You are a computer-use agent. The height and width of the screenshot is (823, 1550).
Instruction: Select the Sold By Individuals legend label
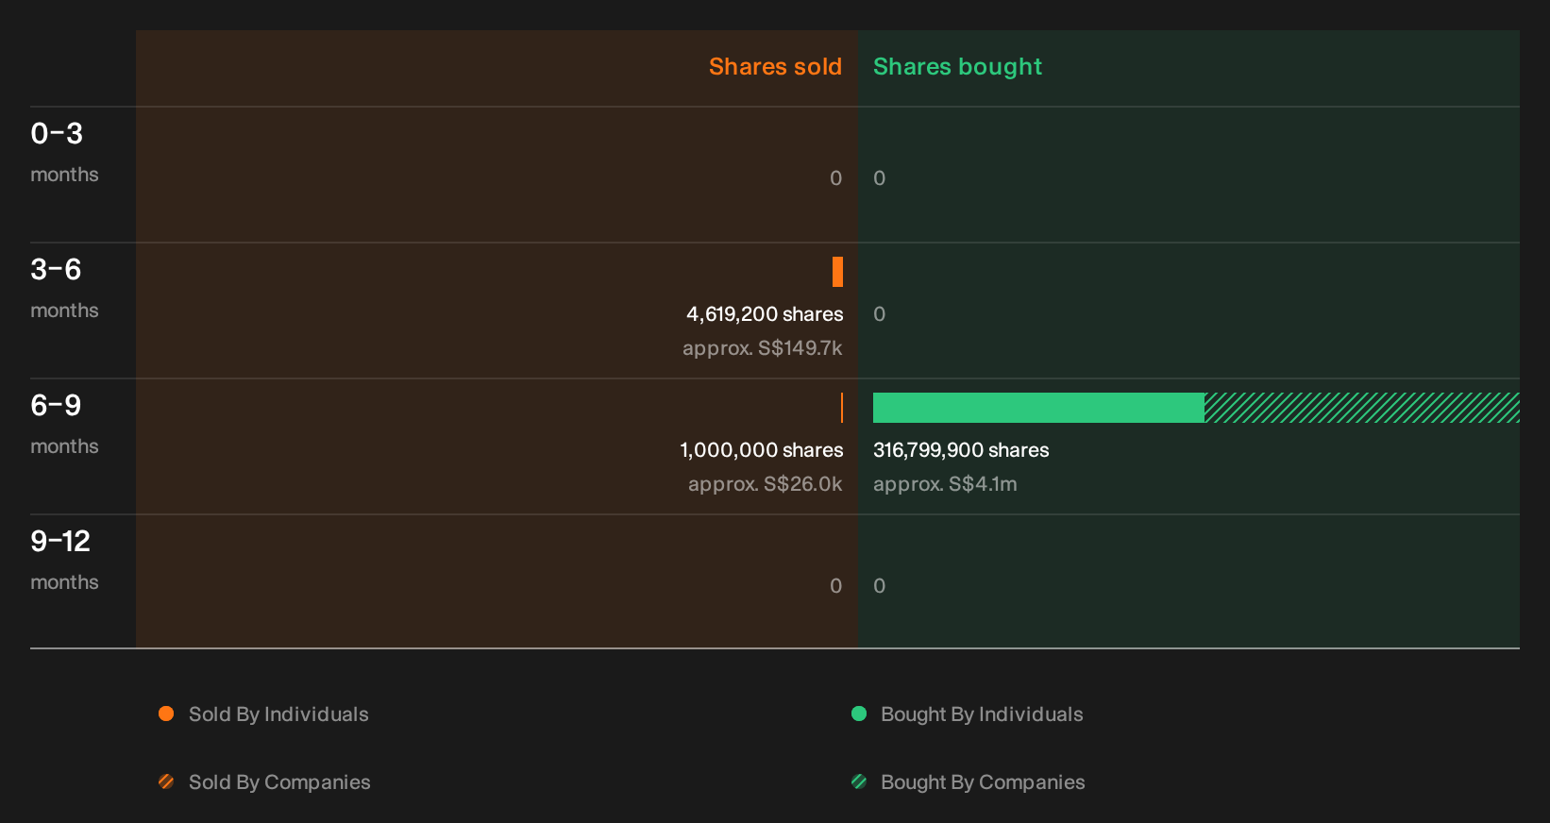278,714
